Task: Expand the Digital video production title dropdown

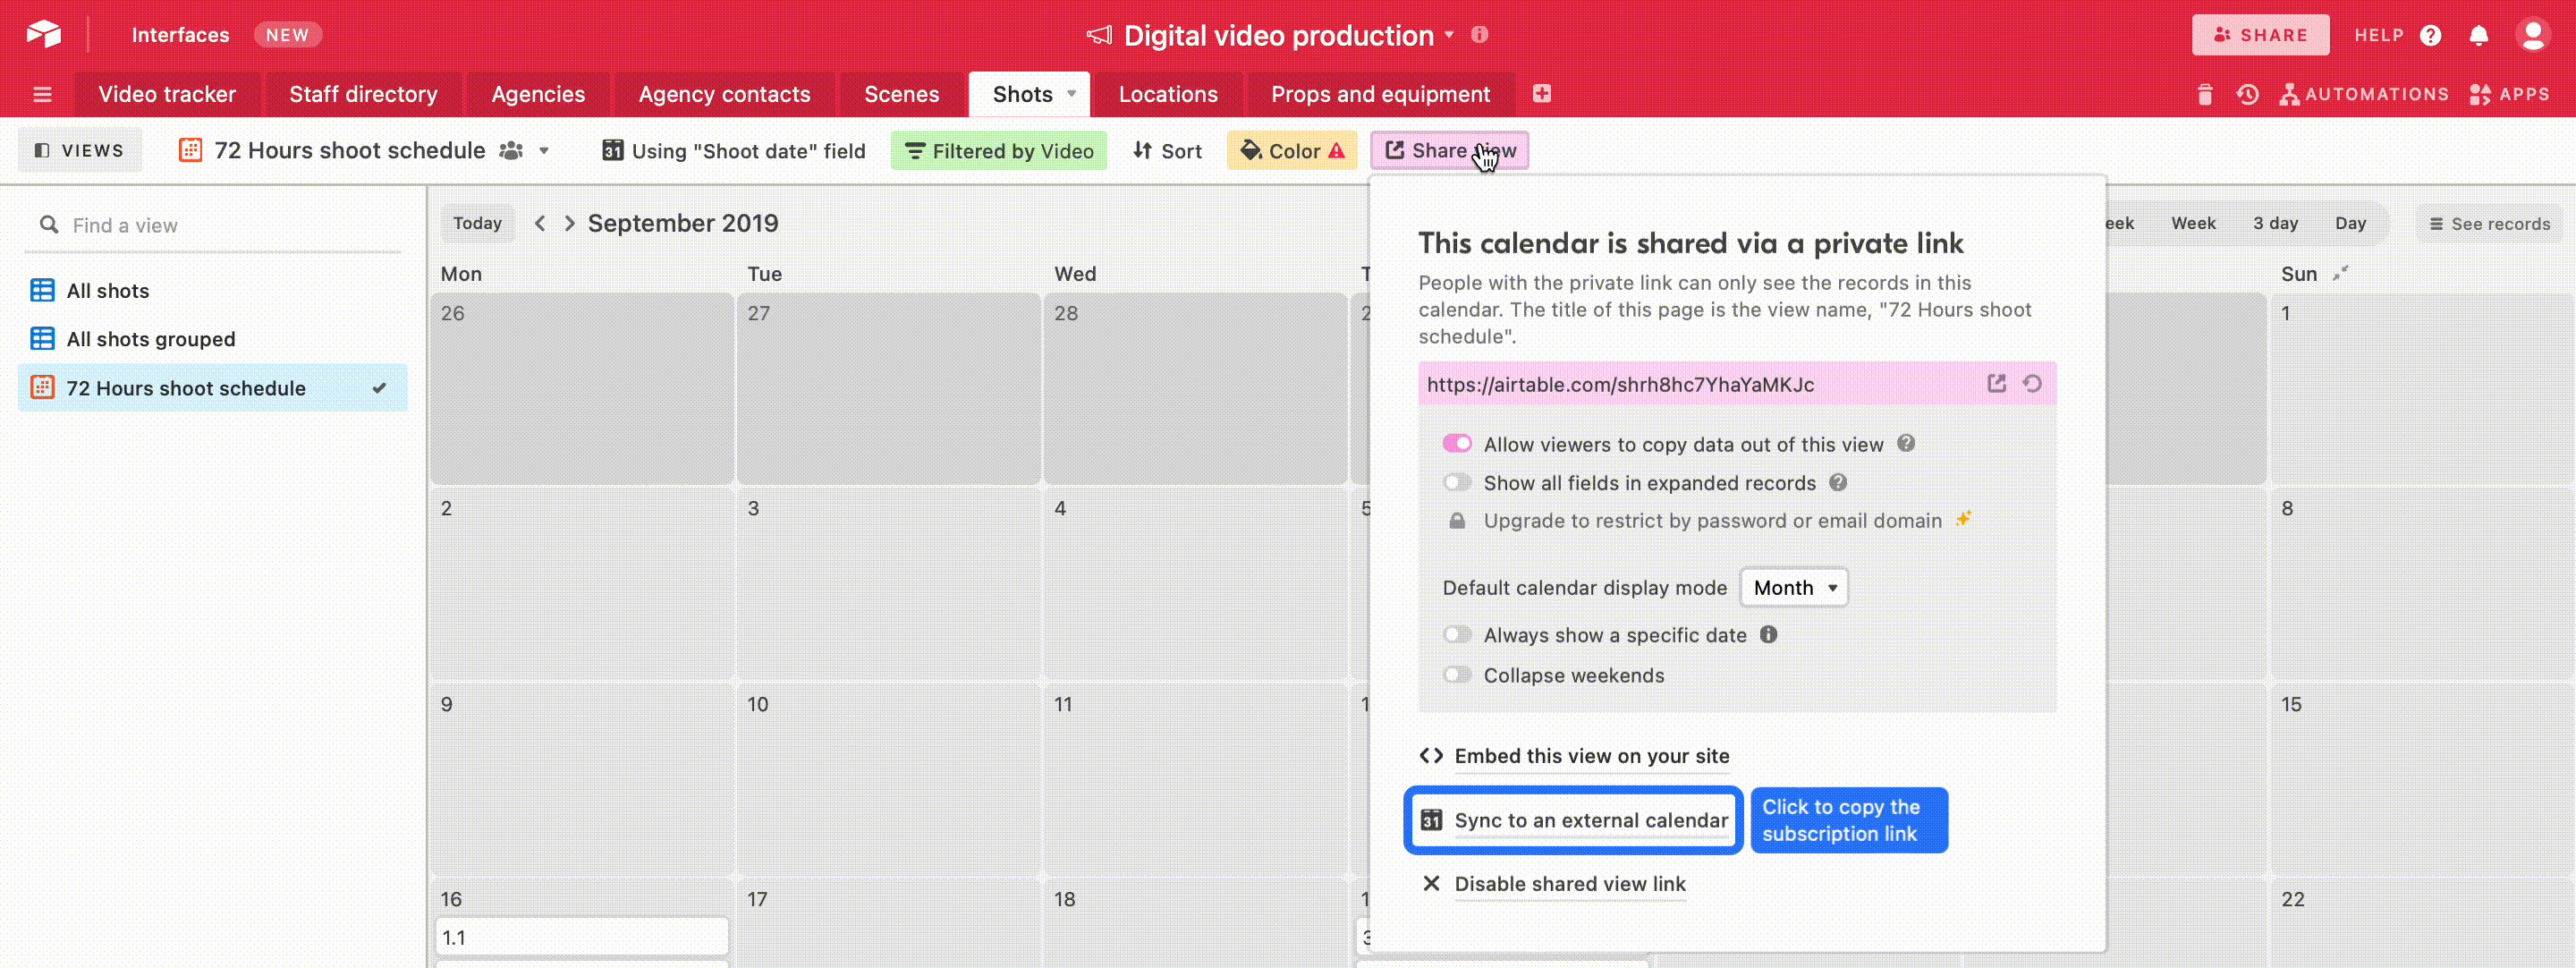Action: point(1449,35)
